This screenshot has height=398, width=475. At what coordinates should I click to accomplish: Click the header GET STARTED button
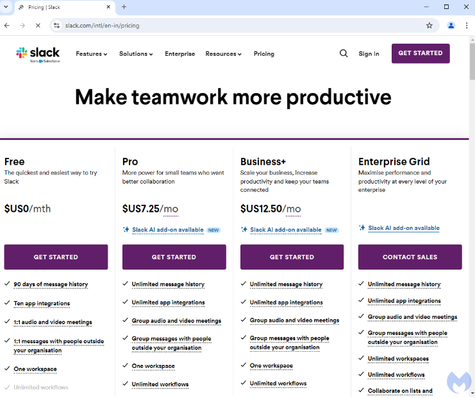pyautogui.click(x=421, y=53)
